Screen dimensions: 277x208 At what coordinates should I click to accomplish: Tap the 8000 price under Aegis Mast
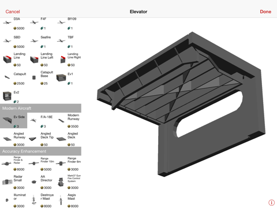click(73, 206)
